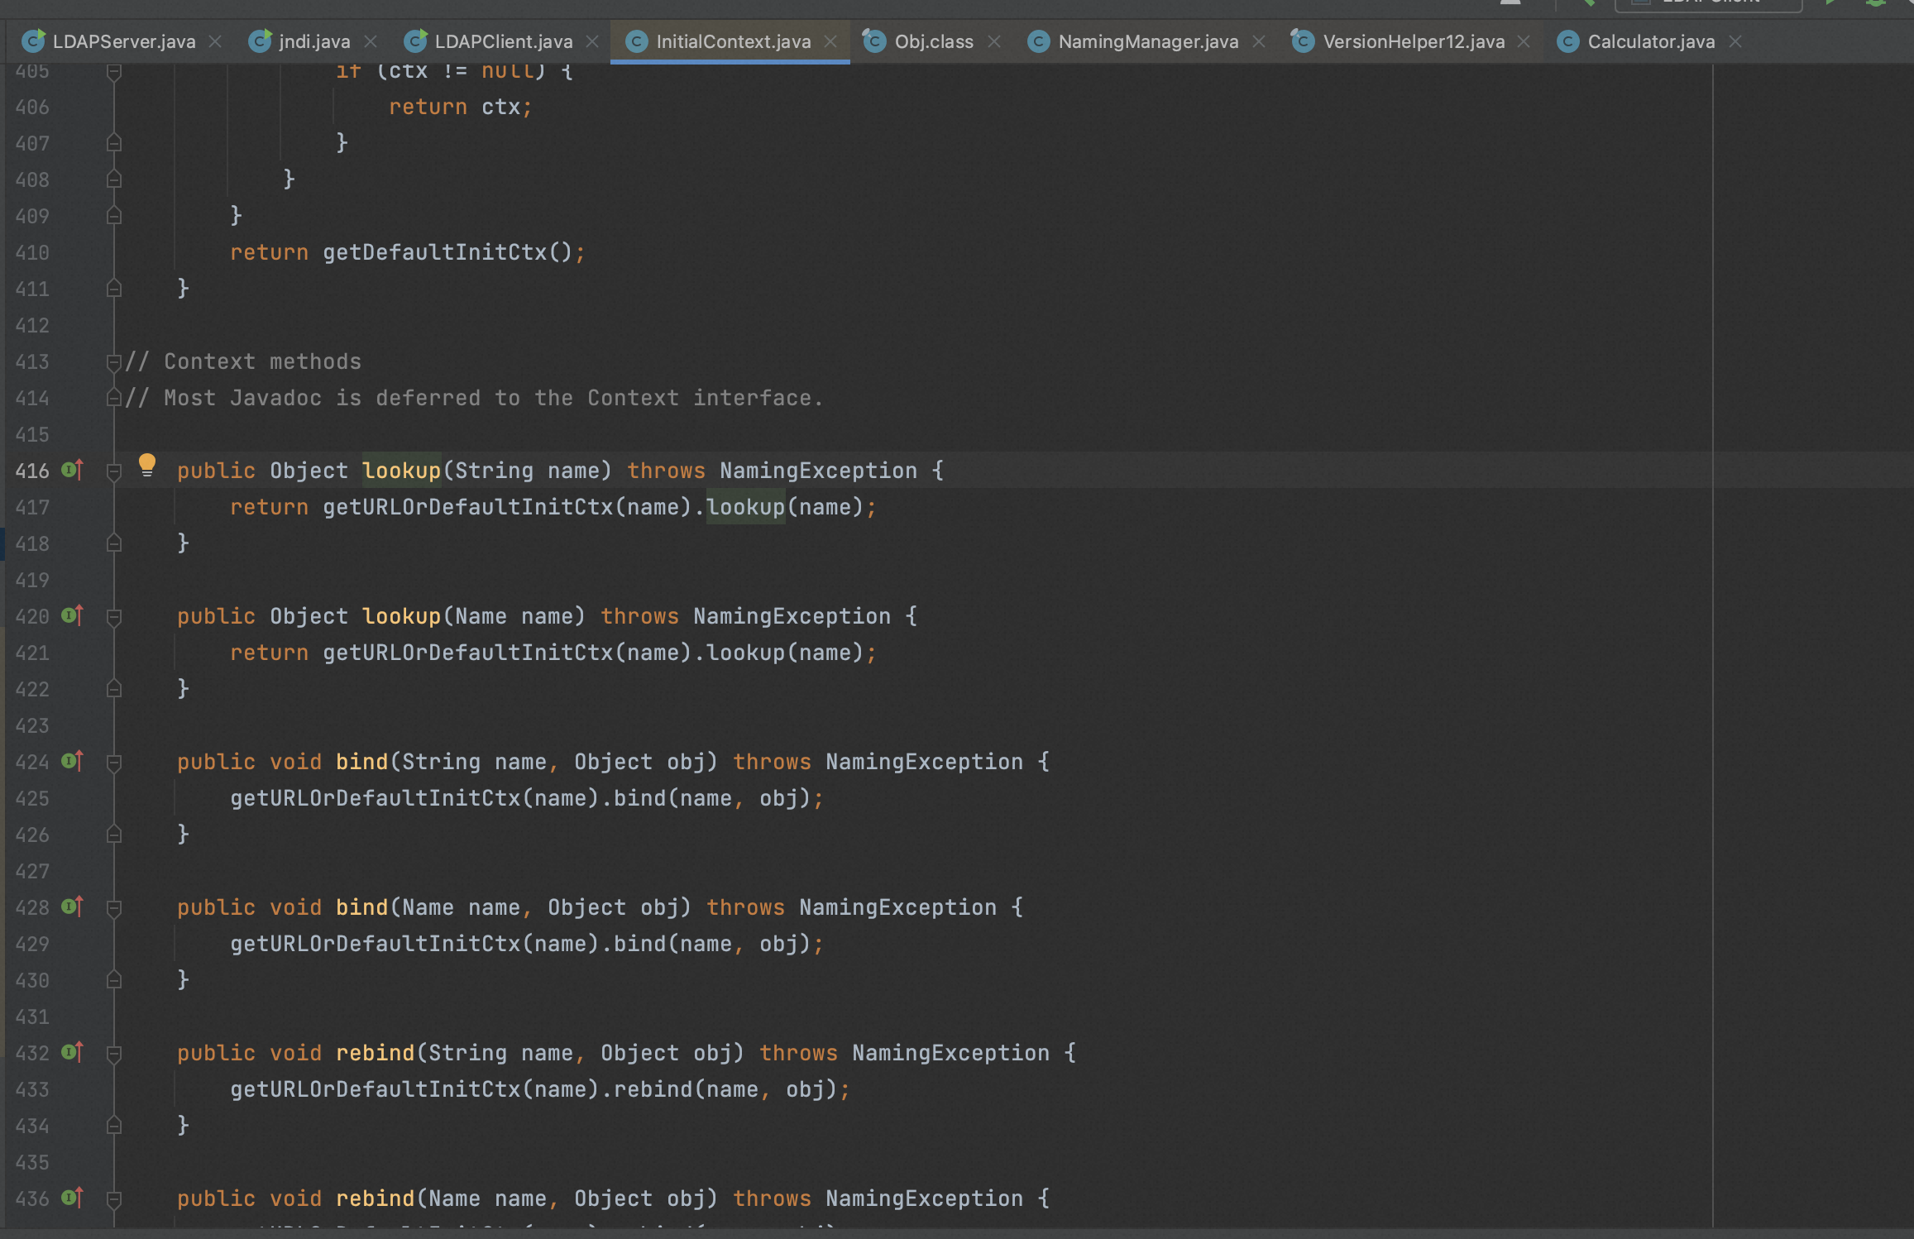Screen dimensions: 1914x1239
Task: Close the VersionHelper12.java tab
Action: click(x=1524, y=41)
